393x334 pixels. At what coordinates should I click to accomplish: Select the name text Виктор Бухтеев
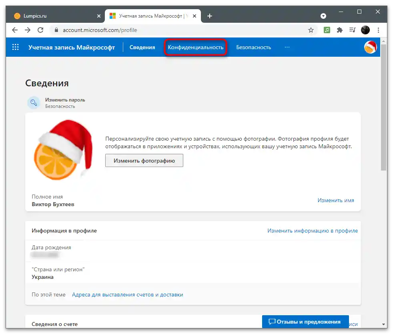53,205
